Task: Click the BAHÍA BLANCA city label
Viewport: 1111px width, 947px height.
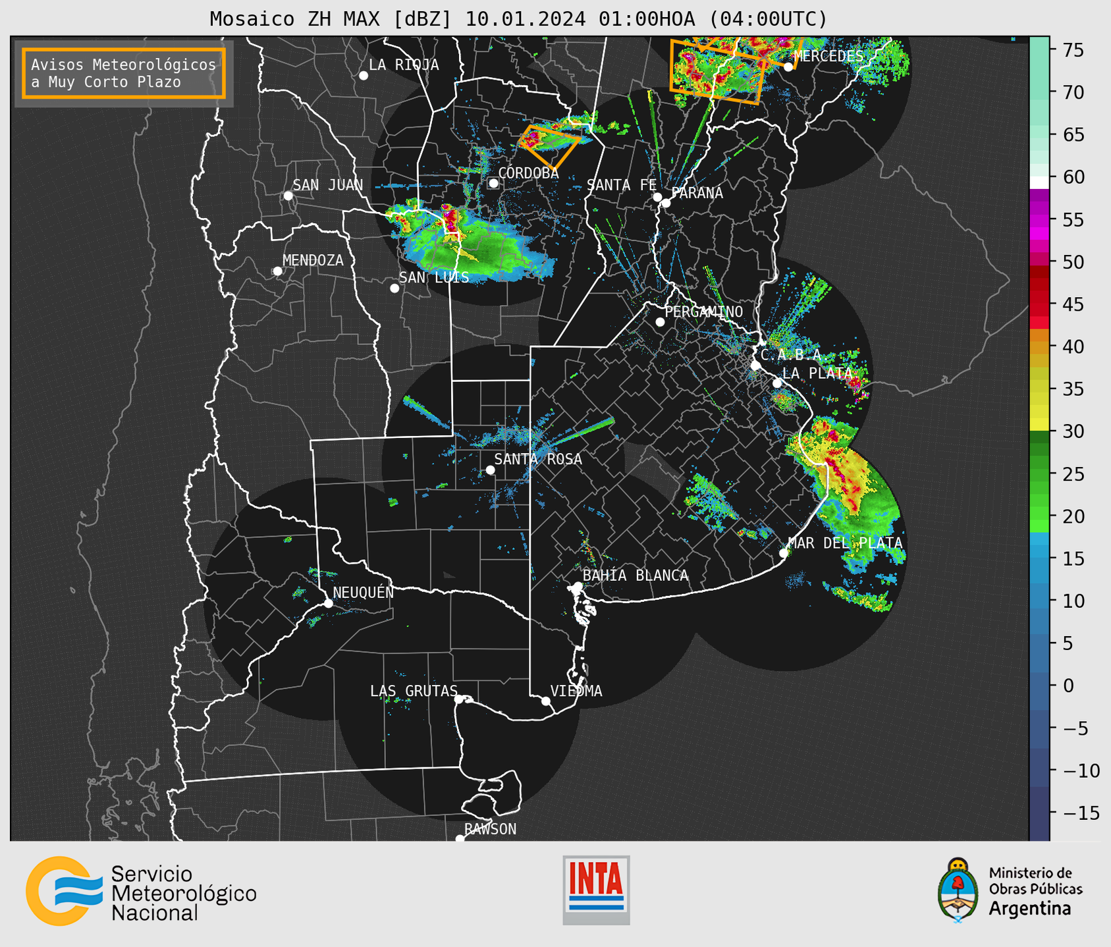Action: 636,575
